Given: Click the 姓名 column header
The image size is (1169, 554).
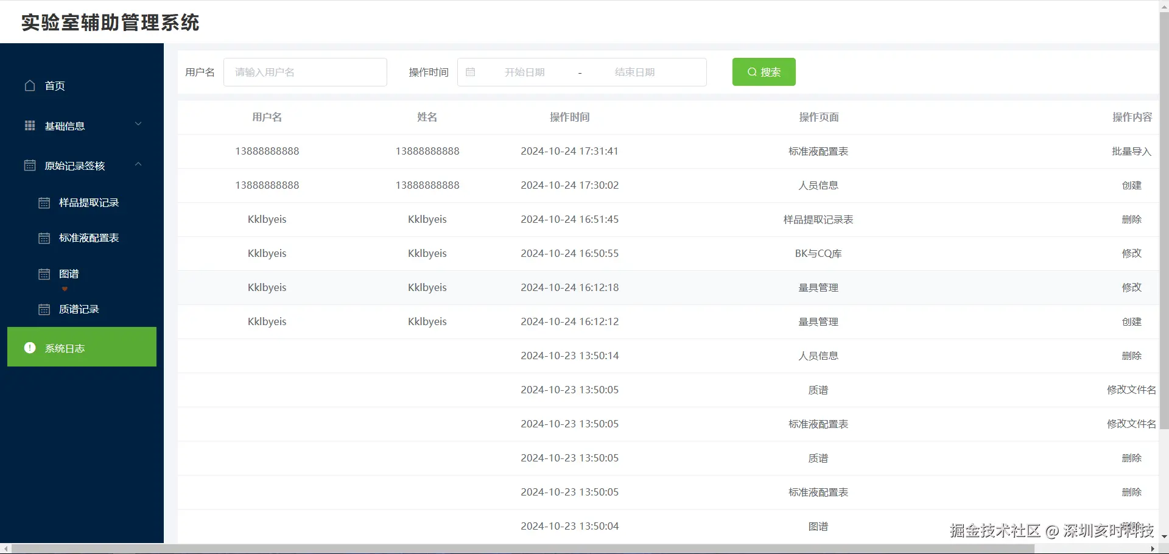Looking at the screenshot, I should click(427, 117).
